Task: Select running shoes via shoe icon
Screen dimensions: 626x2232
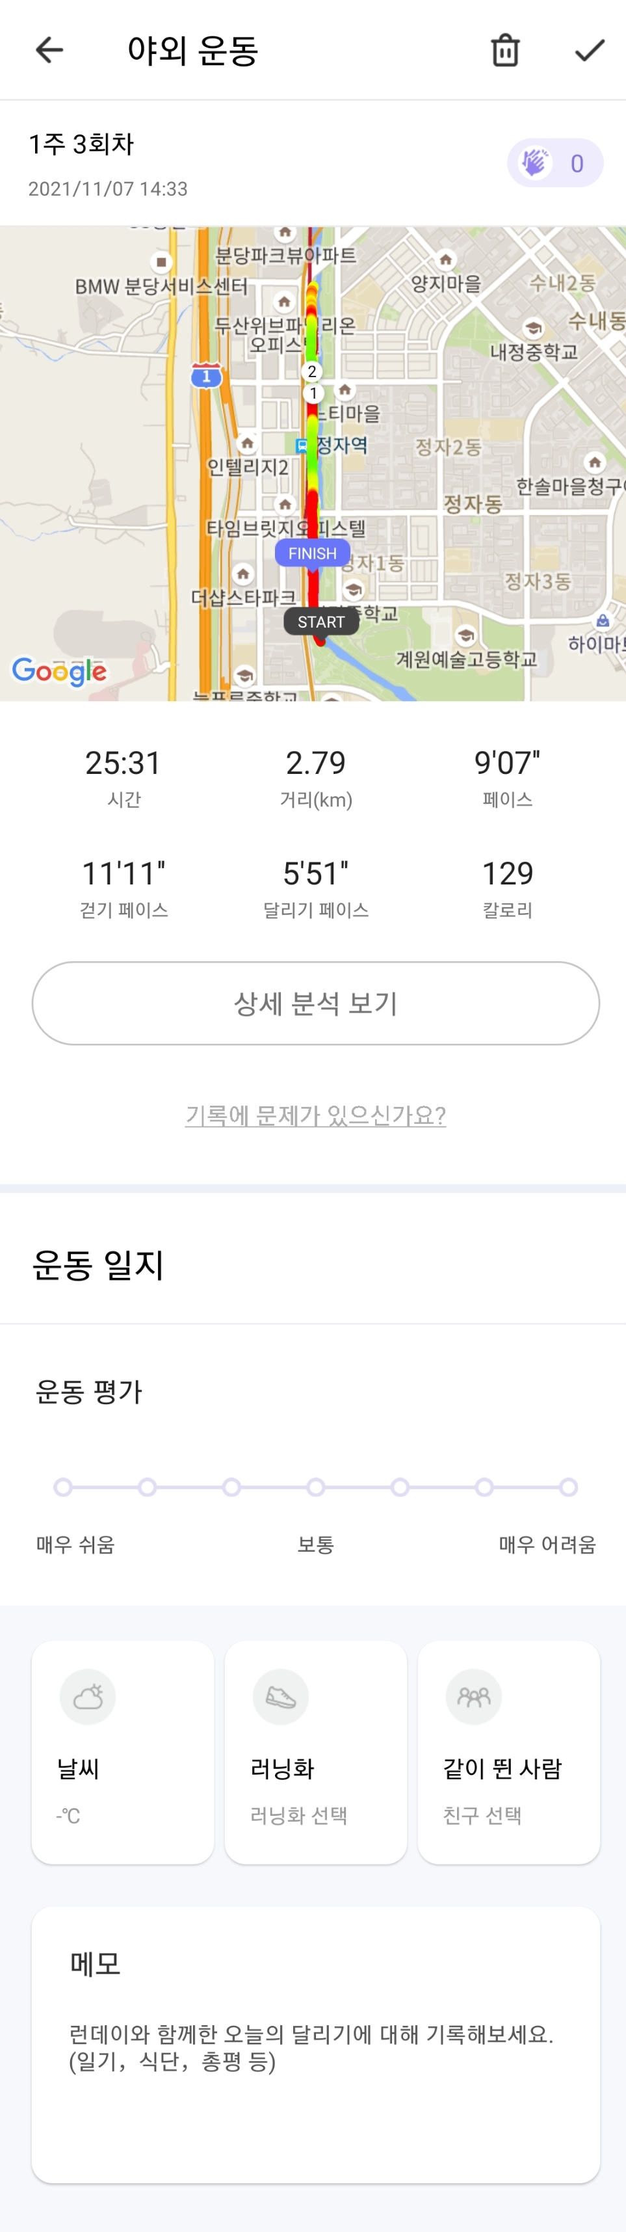Action: (281, 1697)
